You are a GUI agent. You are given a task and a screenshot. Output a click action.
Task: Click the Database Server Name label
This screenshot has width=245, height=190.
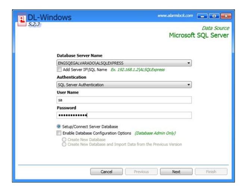click(x=80, y=56)
